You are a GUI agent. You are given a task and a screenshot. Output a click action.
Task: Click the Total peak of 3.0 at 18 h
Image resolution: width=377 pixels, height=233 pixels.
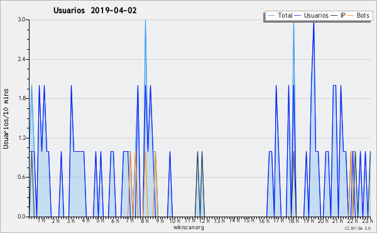coord(293,23)
